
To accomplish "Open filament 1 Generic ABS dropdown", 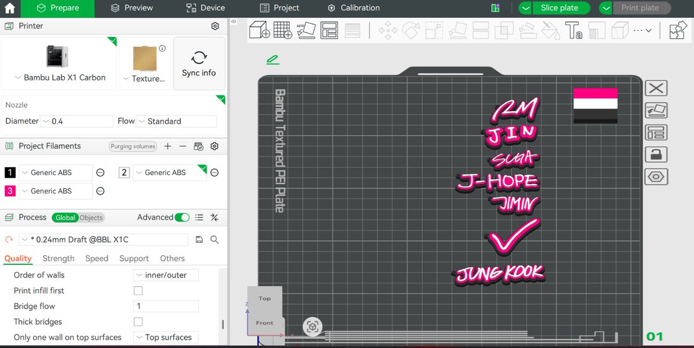I will pos(56,172).
